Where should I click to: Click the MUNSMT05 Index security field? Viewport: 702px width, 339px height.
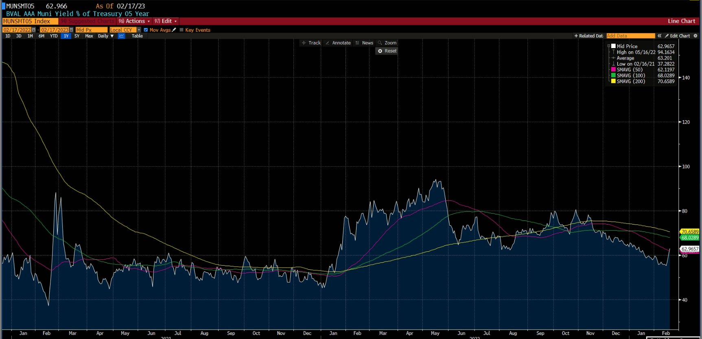tap(30, 21)
